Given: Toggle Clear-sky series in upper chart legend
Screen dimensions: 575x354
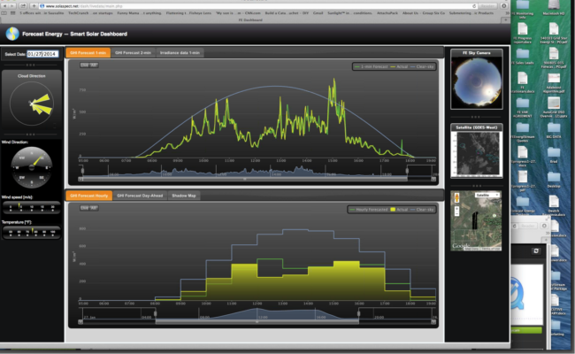Looking at the screenshot, I should click(x=423, y=65).
